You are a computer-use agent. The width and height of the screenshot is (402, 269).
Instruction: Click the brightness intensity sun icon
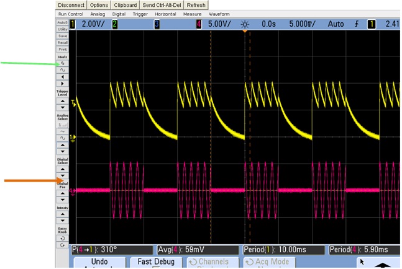click(x=244, y=24)
